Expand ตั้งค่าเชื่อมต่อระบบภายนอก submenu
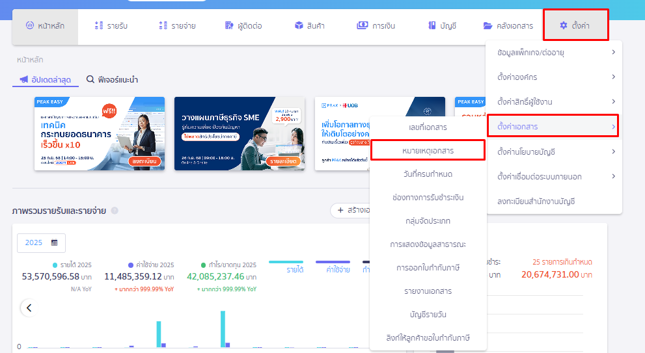This screenshot has height=353, width=645. [x=555, y=176]
